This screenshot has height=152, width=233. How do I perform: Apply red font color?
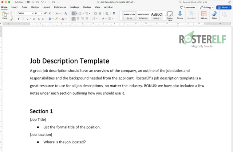pos(63,19)
